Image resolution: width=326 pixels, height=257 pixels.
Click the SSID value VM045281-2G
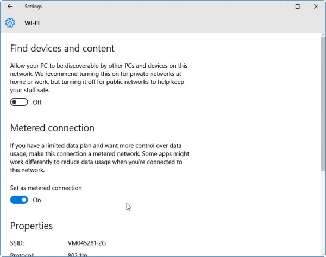tap(86, 243)
